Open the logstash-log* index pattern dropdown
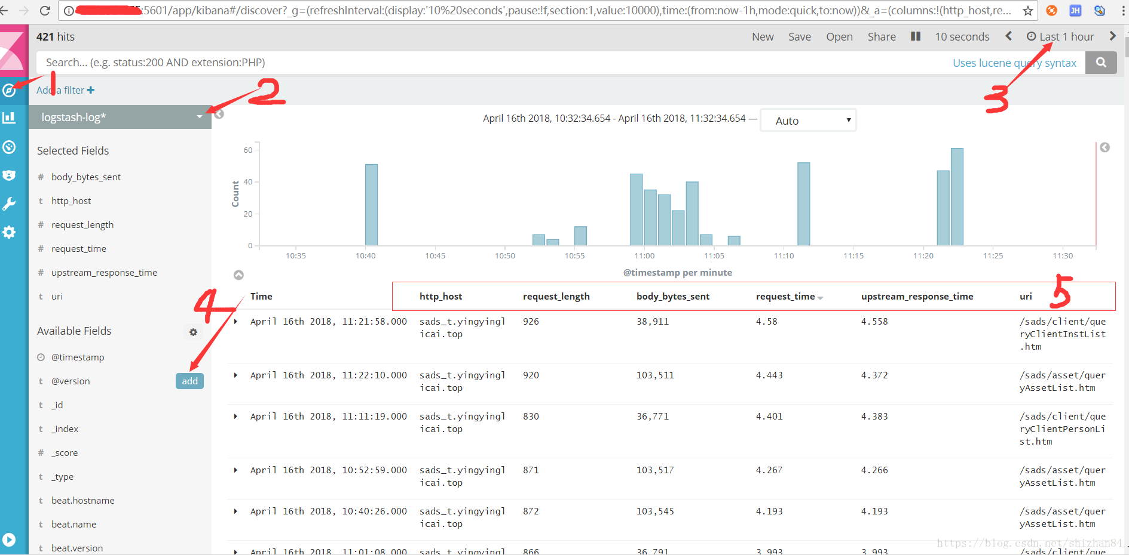 click(120, 117)
